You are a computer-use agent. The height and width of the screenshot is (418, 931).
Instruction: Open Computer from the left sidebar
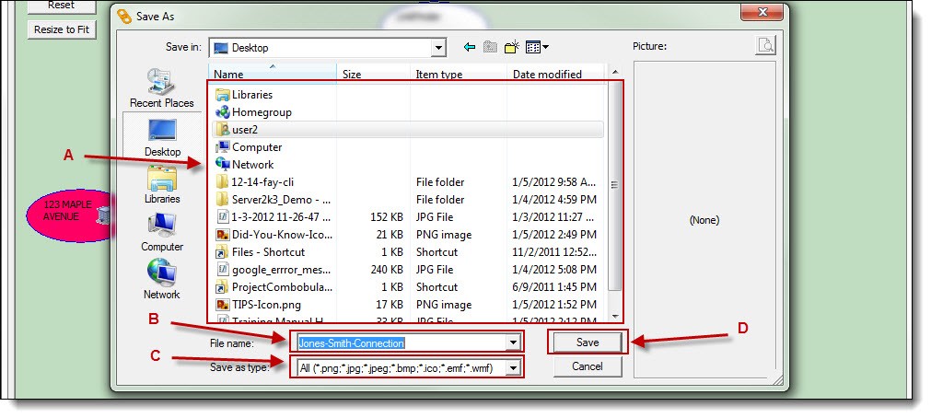tap(162, 231)
